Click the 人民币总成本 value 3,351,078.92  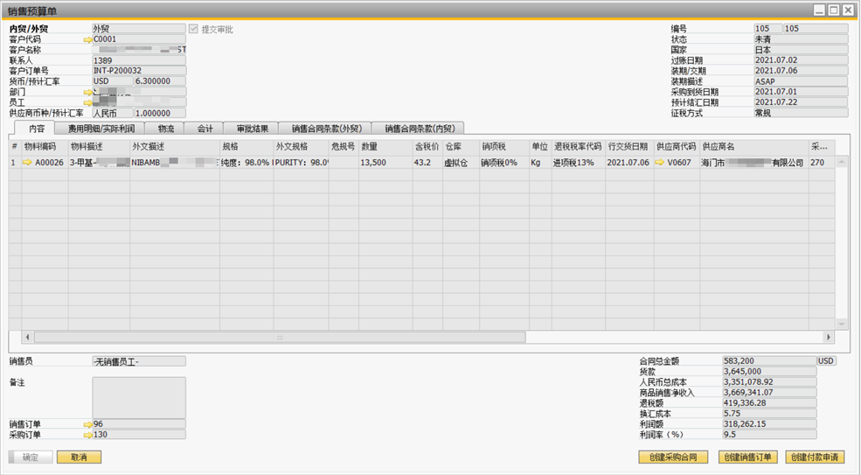pos(769,382)
